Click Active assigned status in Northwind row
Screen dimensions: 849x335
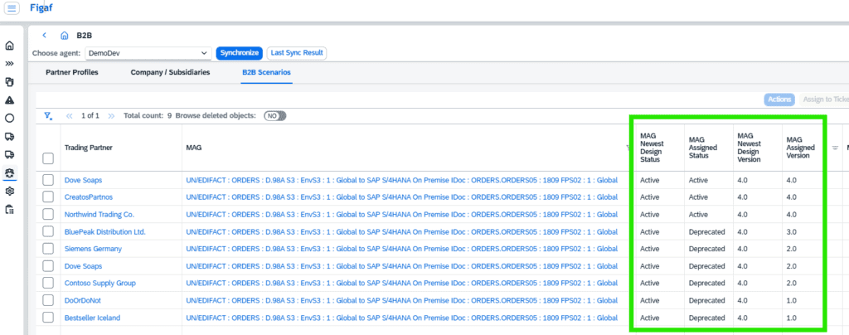click(x=698, y=214)
